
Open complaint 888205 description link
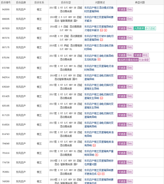(99, 19)
